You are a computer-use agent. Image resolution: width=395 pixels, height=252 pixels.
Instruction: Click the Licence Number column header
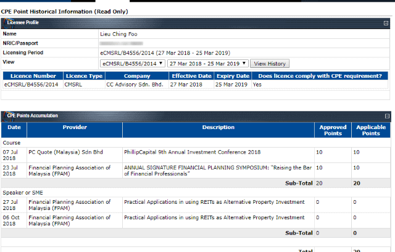pyautogui.click(x=33, y=76)
